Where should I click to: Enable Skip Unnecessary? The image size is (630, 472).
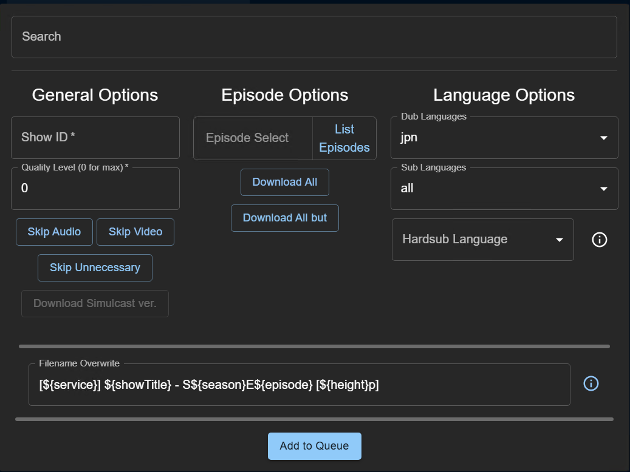click(x=95, y=268)
